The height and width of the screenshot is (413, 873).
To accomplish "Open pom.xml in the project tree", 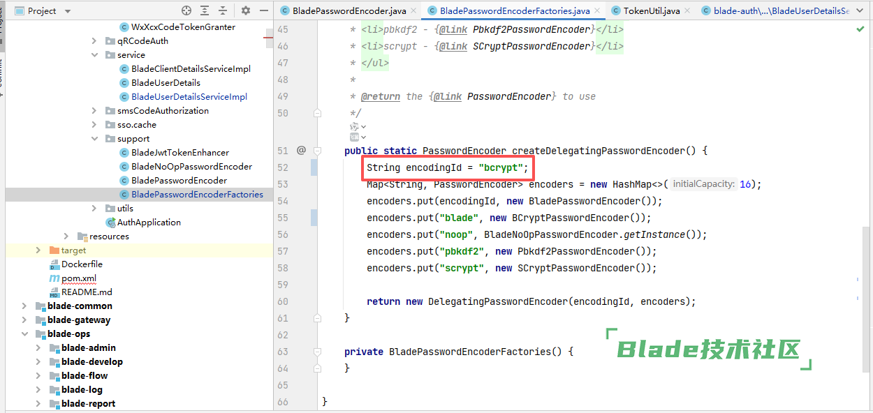I will [78, 278].
